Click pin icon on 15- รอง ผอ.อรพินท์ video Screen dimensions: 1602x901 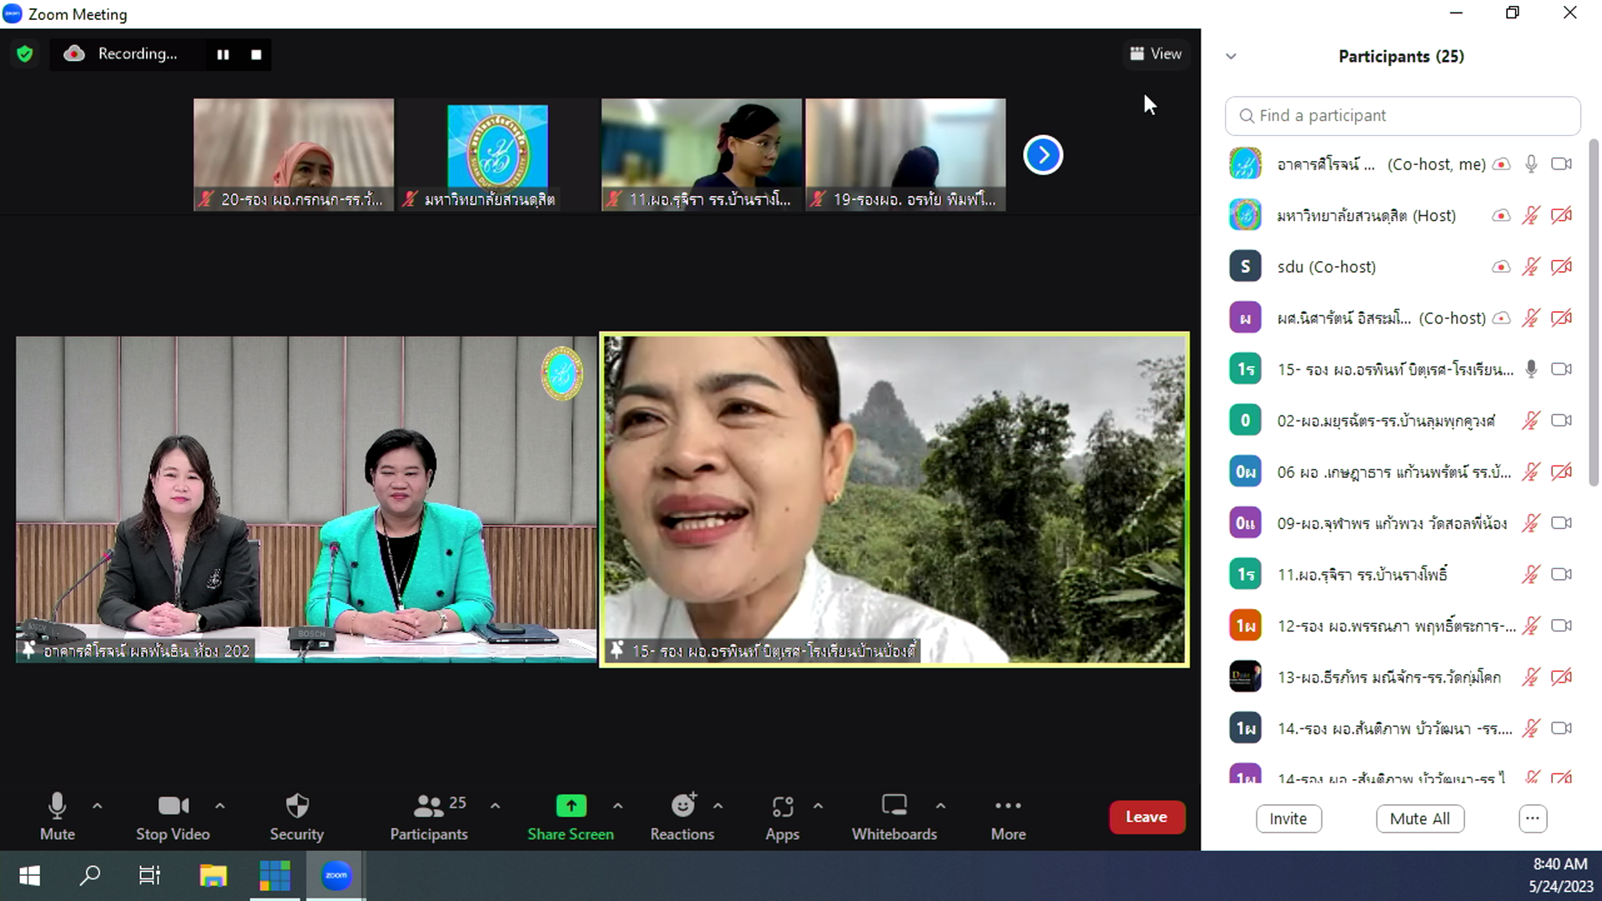pyautogui.click(x=617, y=650)
